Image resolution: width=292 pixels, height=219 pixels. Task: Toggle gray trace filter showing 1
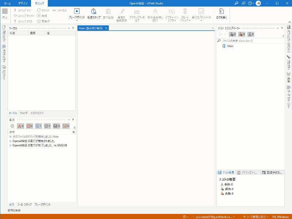tap(47, 126)
